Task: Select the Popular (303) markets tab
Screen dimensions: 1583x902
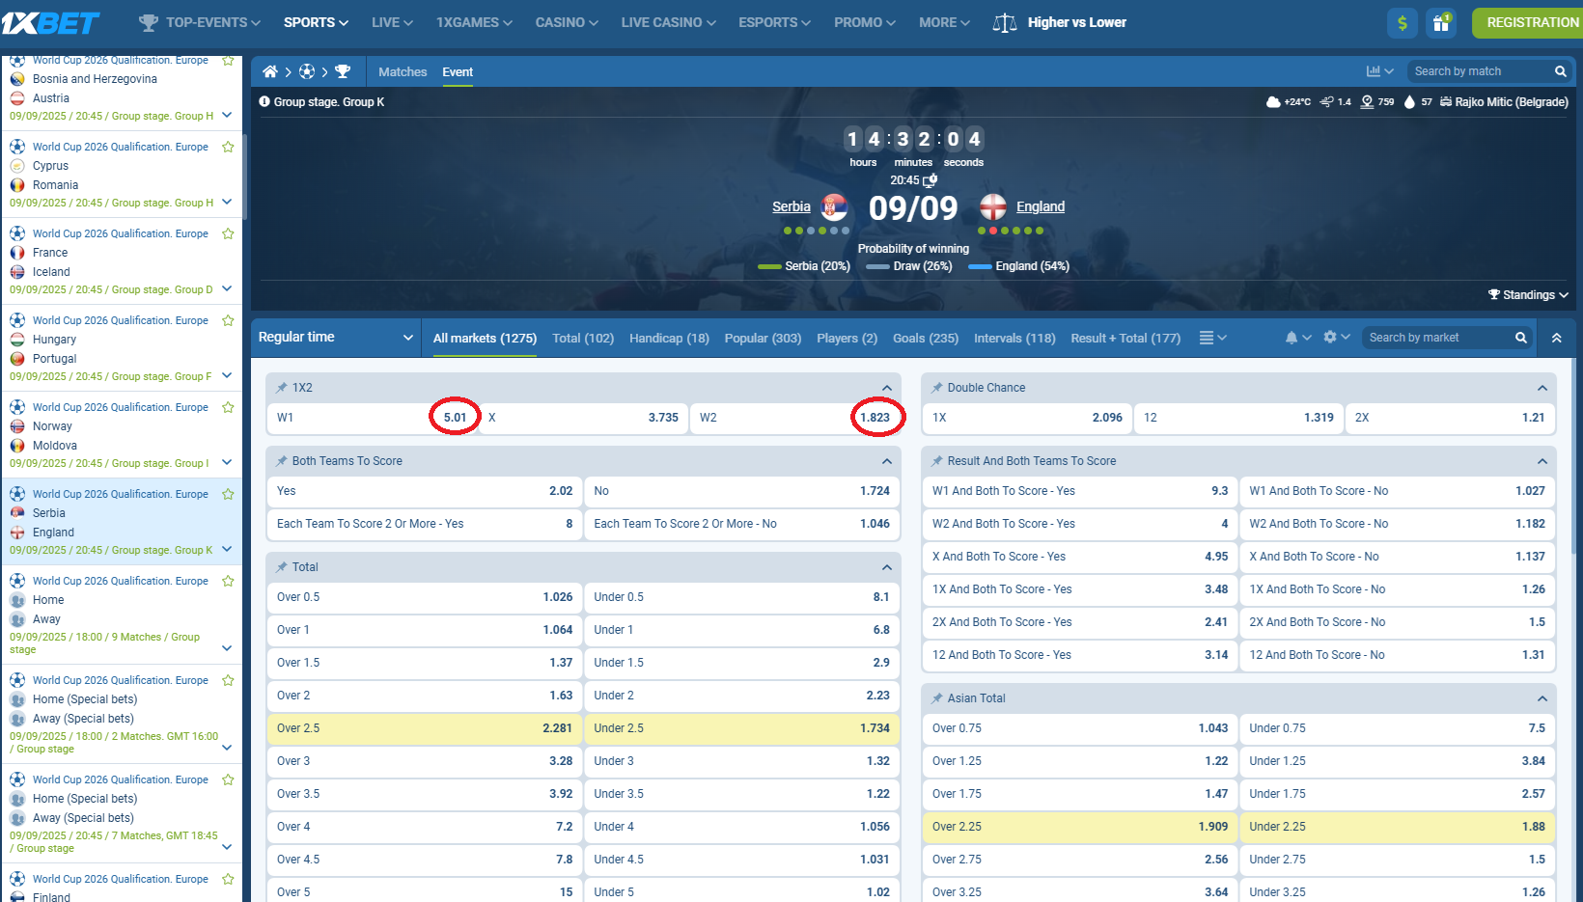Action: (x=763, y=338)
